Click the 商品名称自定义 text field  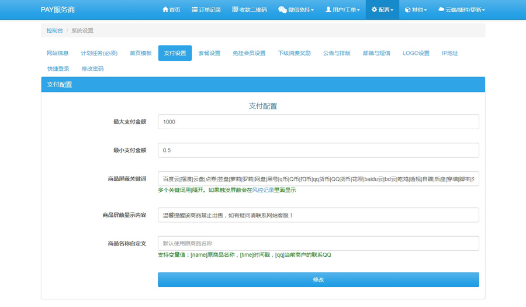coord(318,243)
